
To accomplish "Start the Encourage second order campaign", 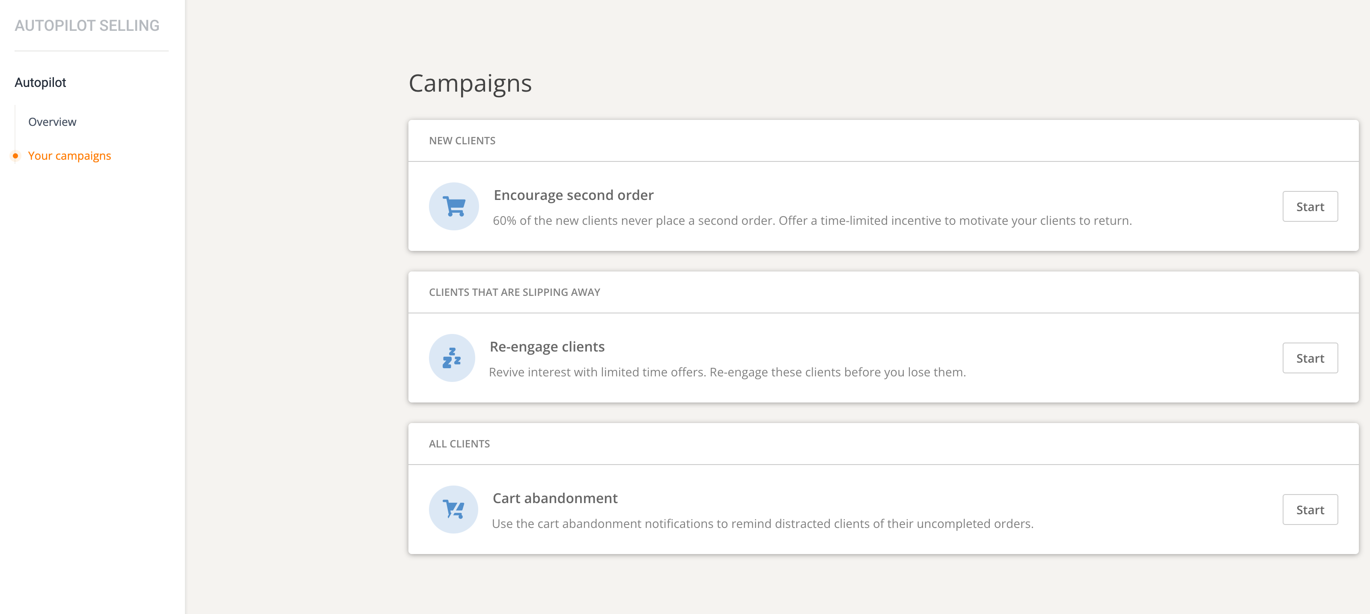I will click(1310, 206).
